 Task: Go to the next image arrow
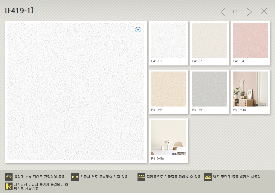249,12
